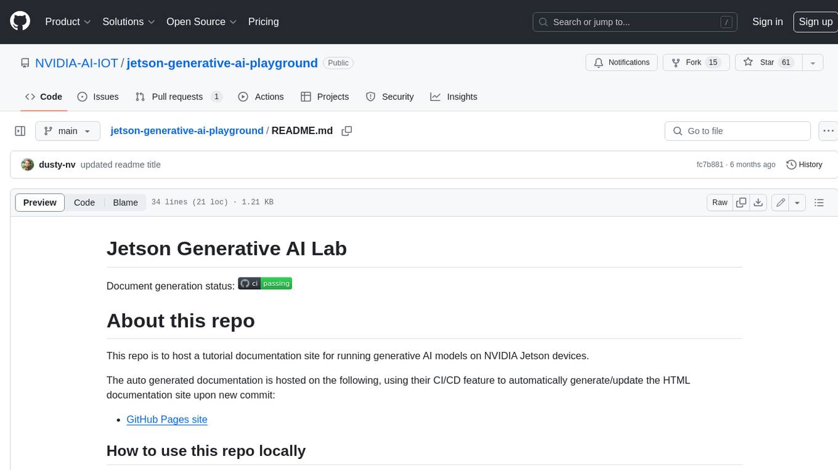Viewport: 838px width, 470px height.
Task: Click the 'Jetson Generative AI Lab' heading
Action: click(x=227, y=248)
